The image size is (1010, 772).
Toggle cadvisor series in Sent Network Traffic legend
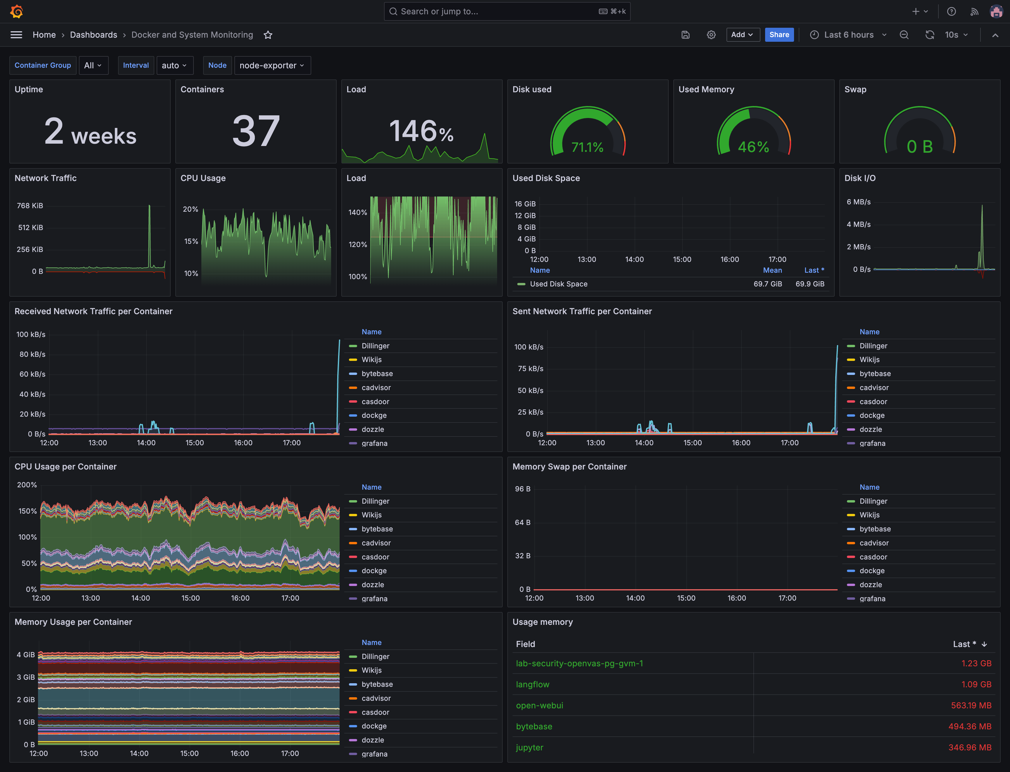[874, 388]
